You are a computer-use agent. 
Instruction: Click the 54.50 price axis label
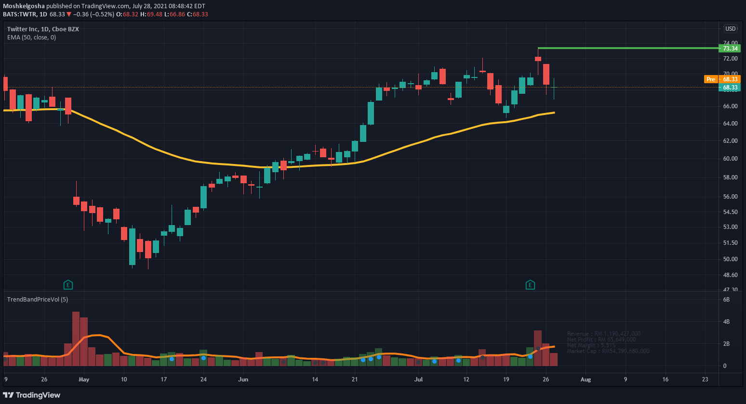[x=731, y=212]
